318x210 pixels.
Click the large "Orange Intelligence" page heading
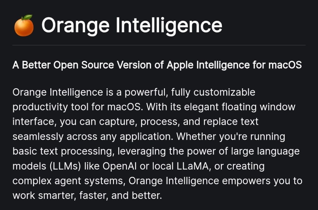point(132,25)
